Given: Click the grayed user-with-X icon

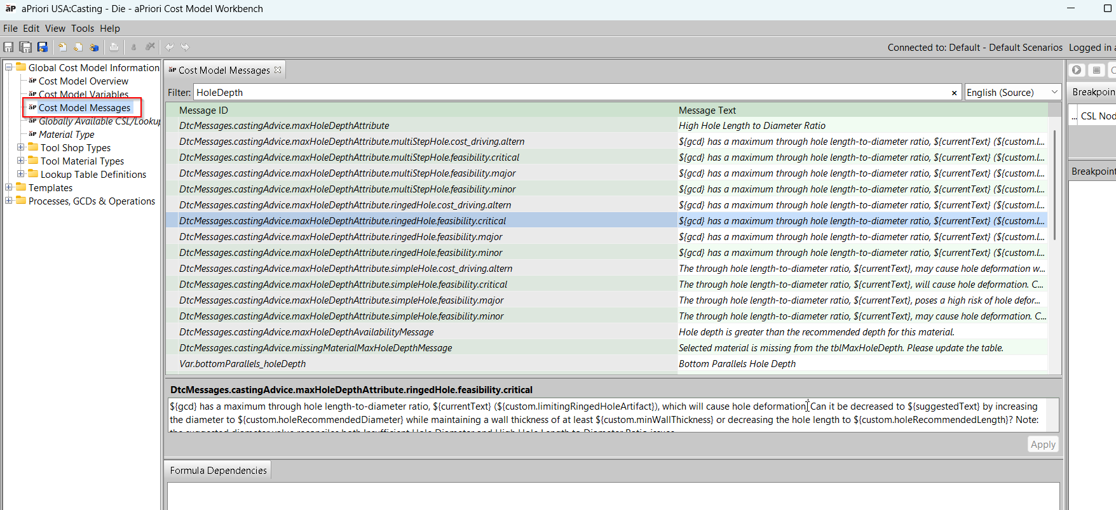Looking at the screenshot, I should [x=150, y=47].
